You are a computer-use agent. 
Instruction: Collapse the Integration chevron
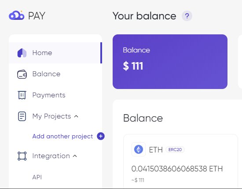[75, 156]
